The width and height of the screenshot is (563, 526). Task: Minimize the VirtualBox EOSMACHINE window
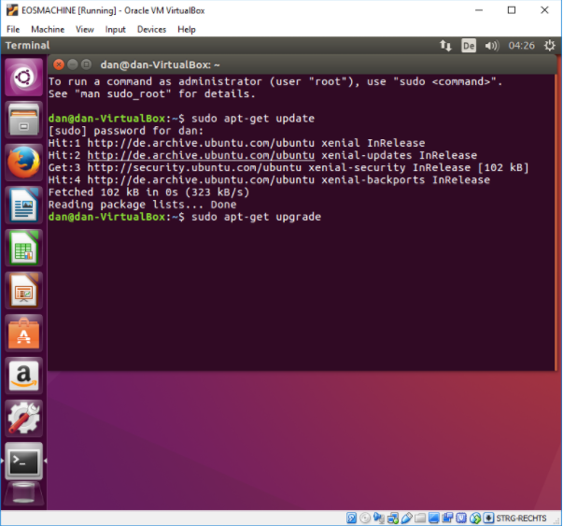[x=479, y=10]
